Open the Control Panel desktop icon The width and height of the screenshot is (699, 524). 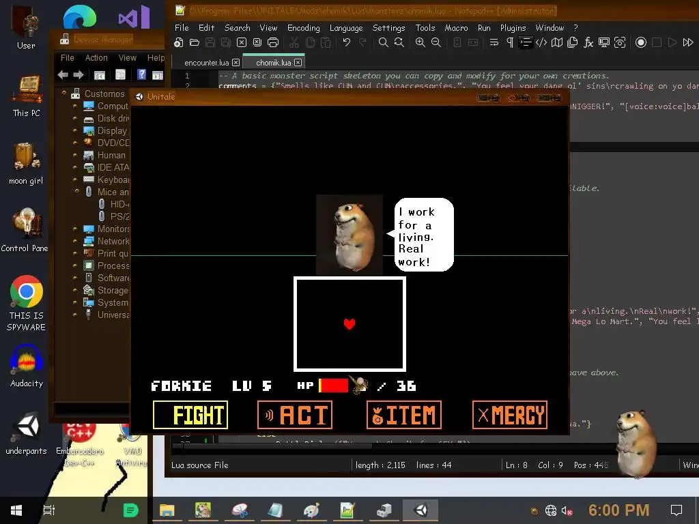pyautogui.click(x=25, y=231)
